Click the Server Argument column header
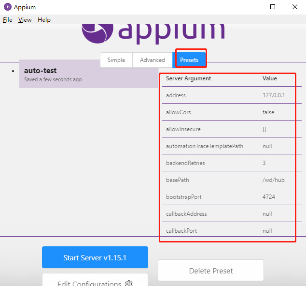306x286 pixels. (188, 78)
